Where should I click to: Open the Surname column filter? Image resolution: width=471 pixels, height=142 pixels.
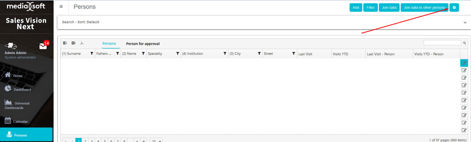pos(92,53)
